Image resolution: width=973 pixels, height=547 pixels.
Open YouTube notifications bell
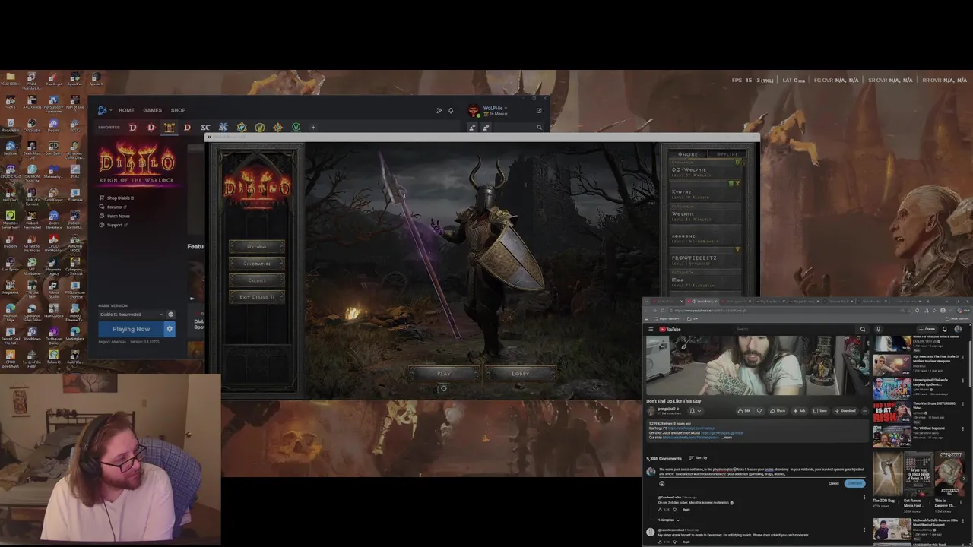pos(945,329)
